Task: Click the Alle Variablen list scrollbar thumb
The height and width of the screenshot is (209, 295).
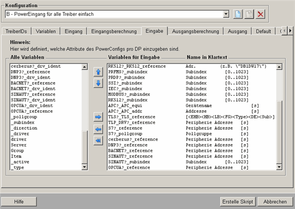Action: (x=85, y=148)
